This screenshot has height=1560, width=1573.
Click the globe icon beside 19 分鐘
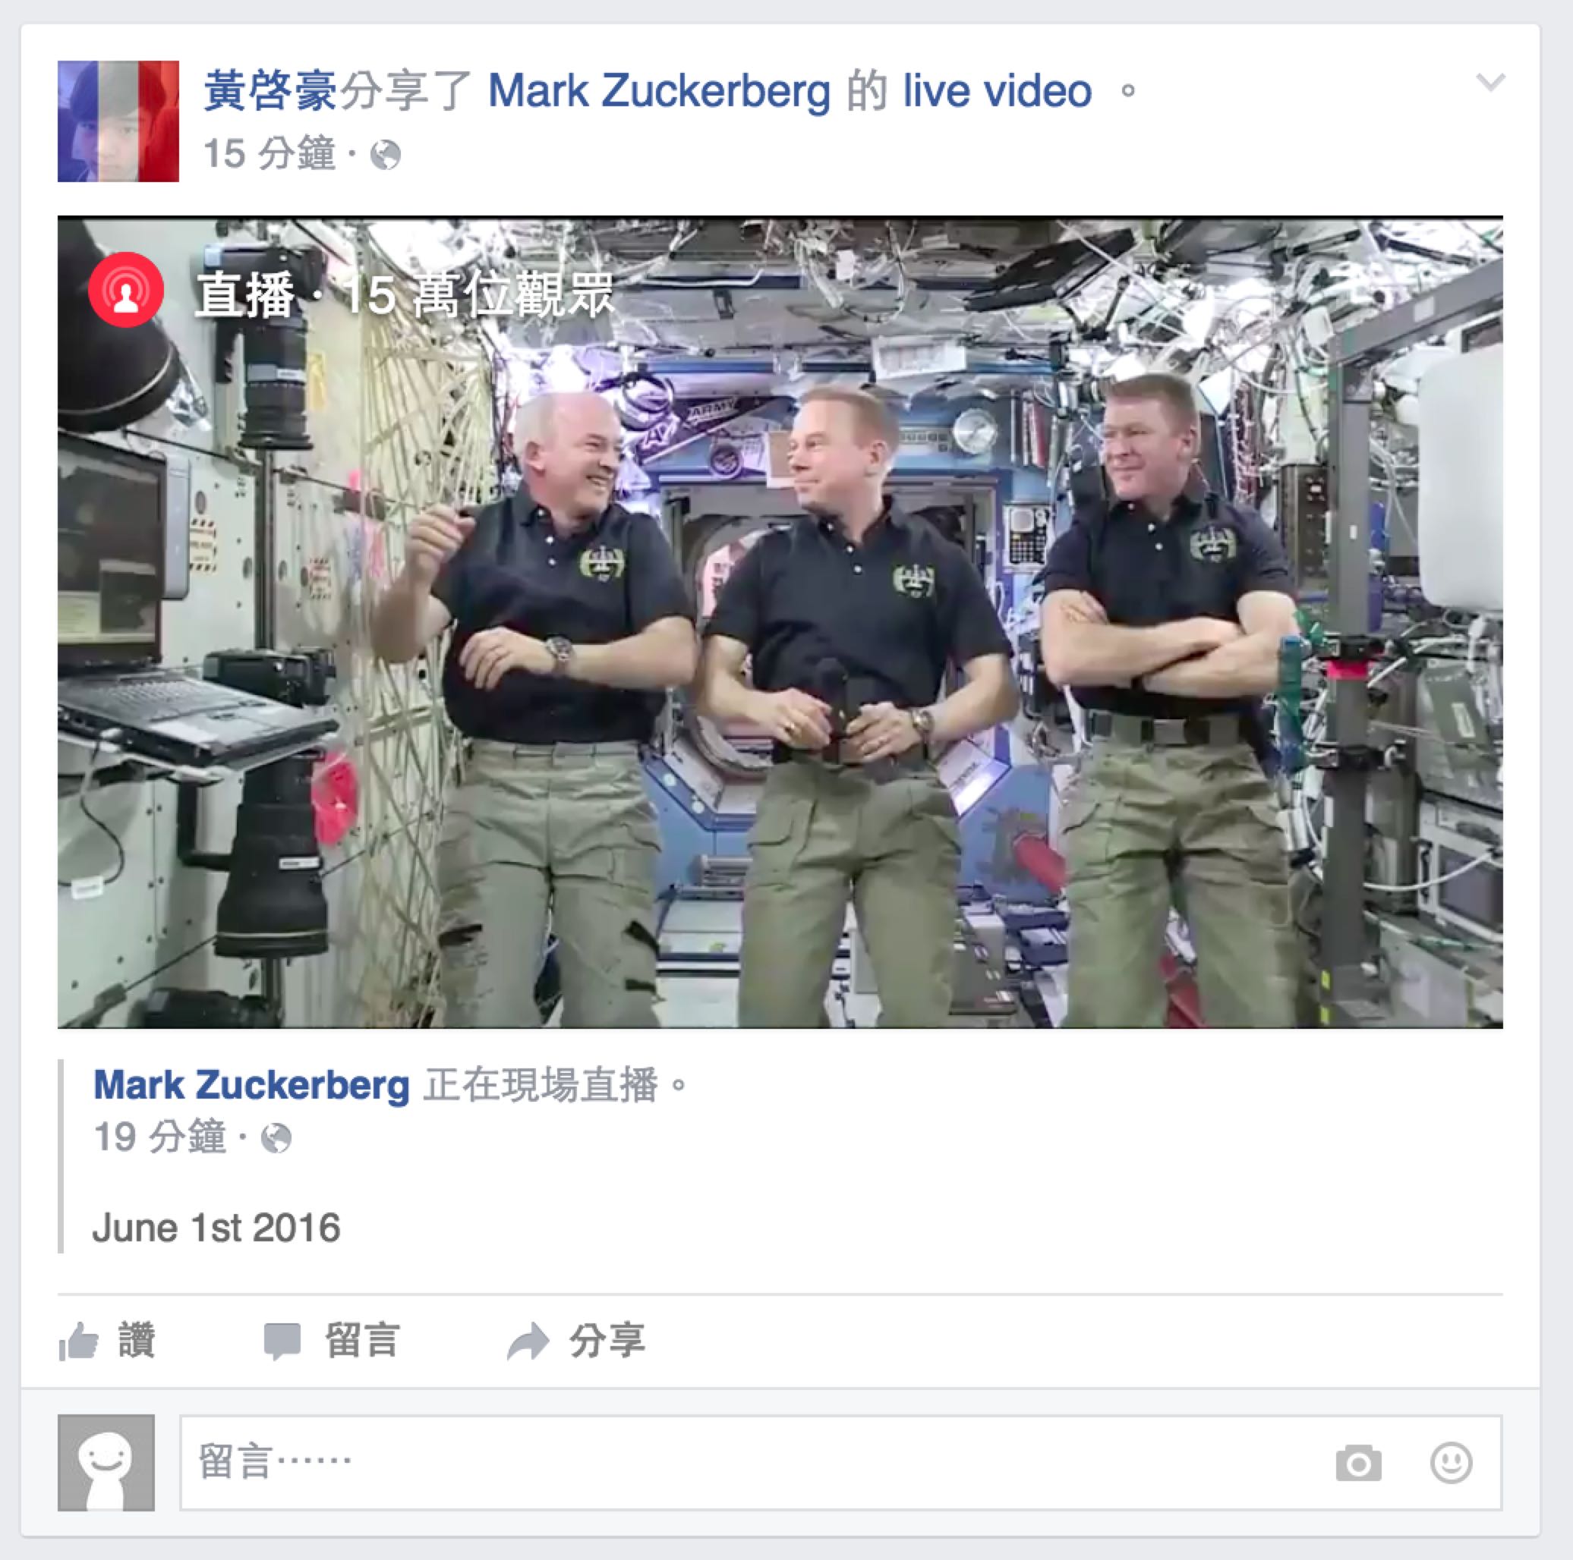coord(276,1137)
